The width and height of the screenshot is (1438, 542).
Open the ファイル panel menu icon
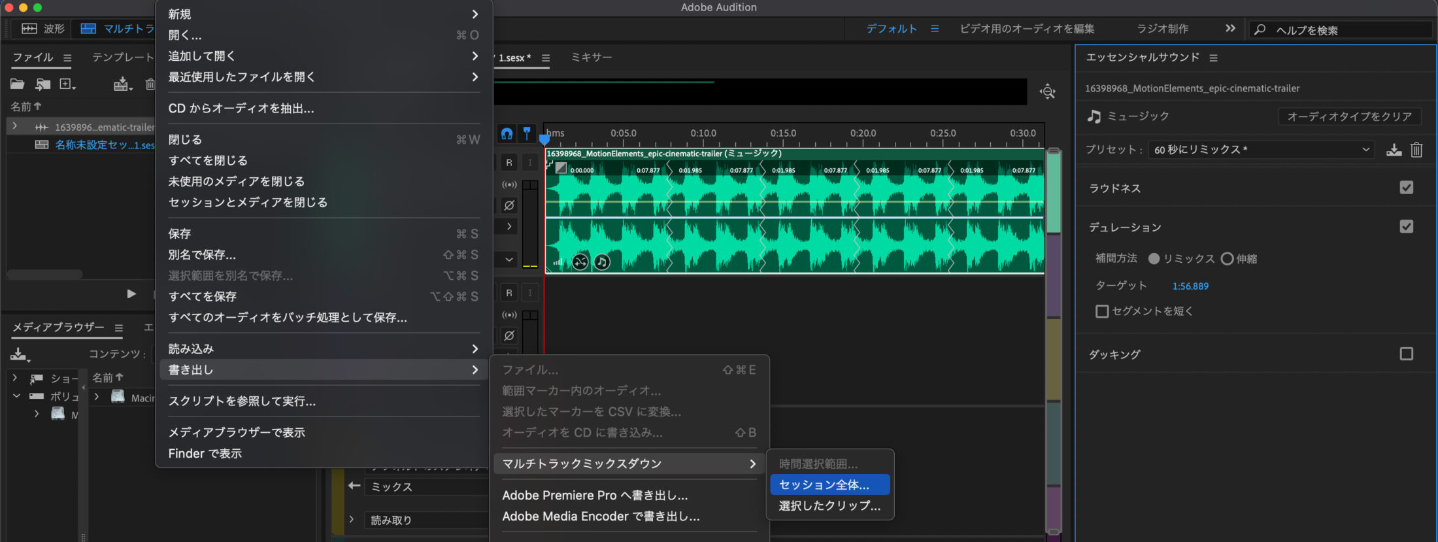67,58
